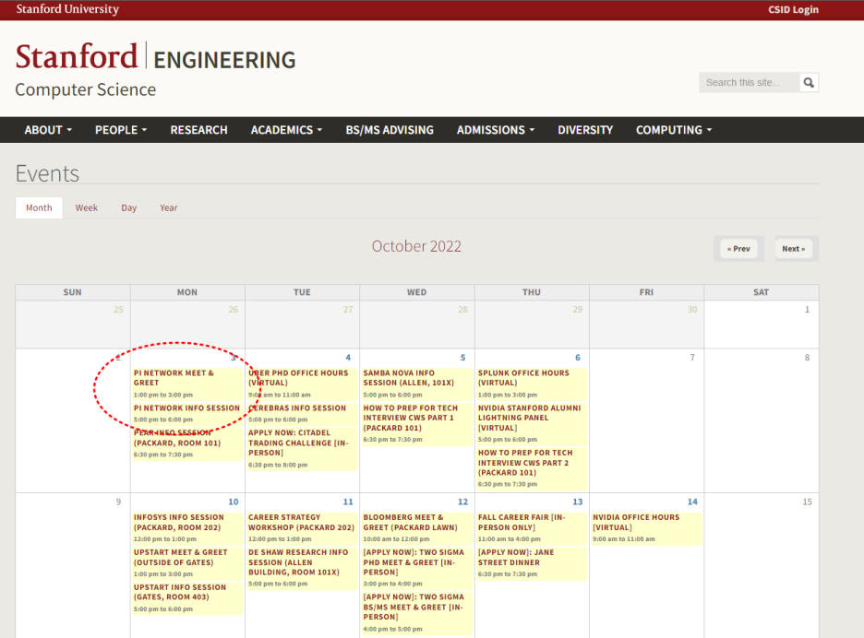
Task: Open Fall Career Fair event
Action: pyautogui.click(x=522, y=523)
